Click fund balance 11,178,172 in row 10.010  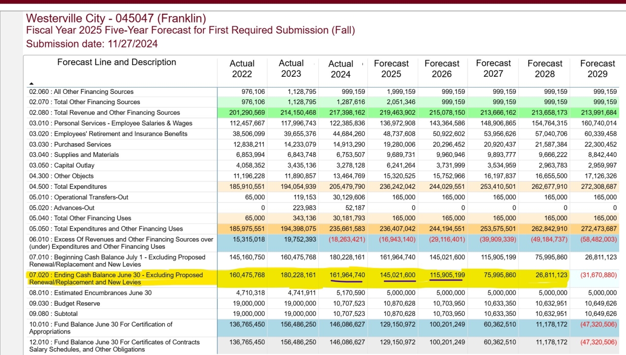(551, 325)
